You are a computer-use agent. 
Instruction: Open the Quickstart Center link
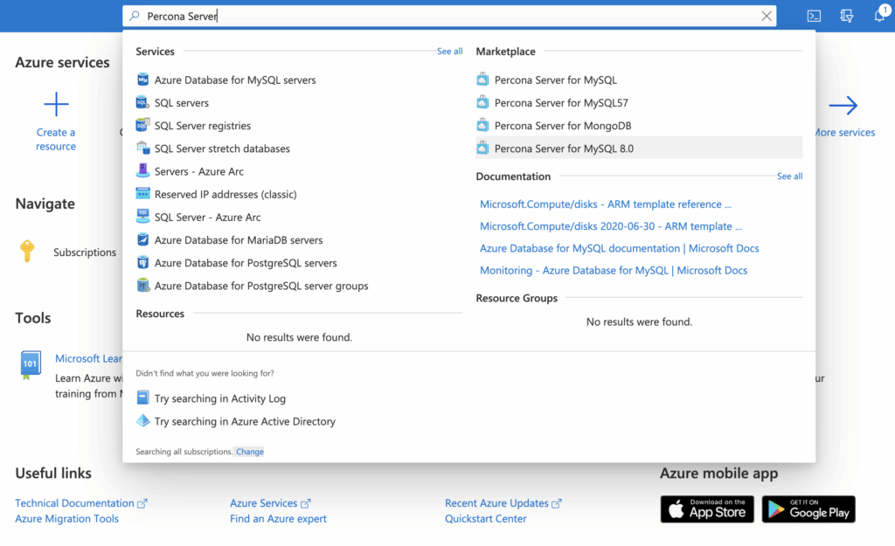[x=485, y=518]
